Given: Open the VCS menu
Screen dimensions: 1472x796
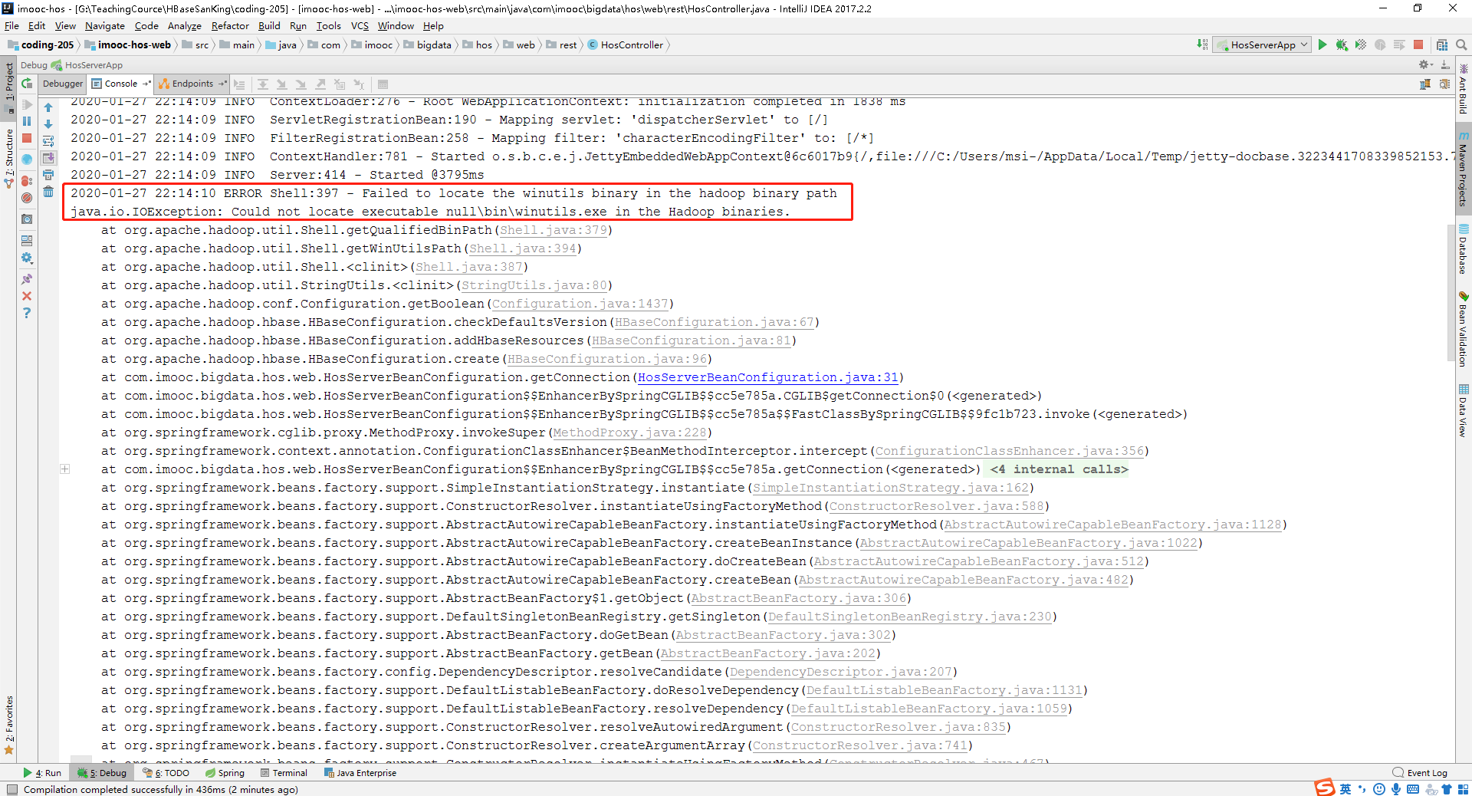Looking at the screenshot, I should click(360, 25).
